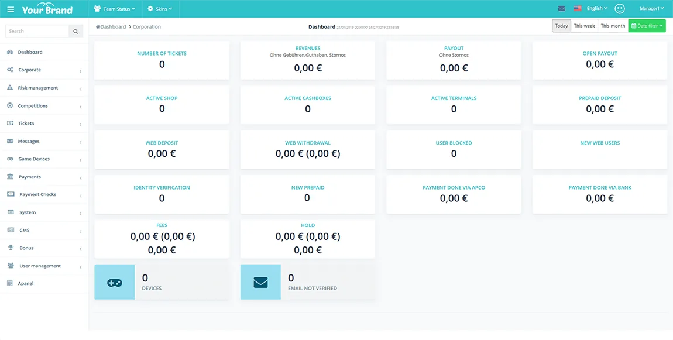Toggle the hamburger menu icon
The width and height of the screenshot is (673, 340).
[11, 9]
